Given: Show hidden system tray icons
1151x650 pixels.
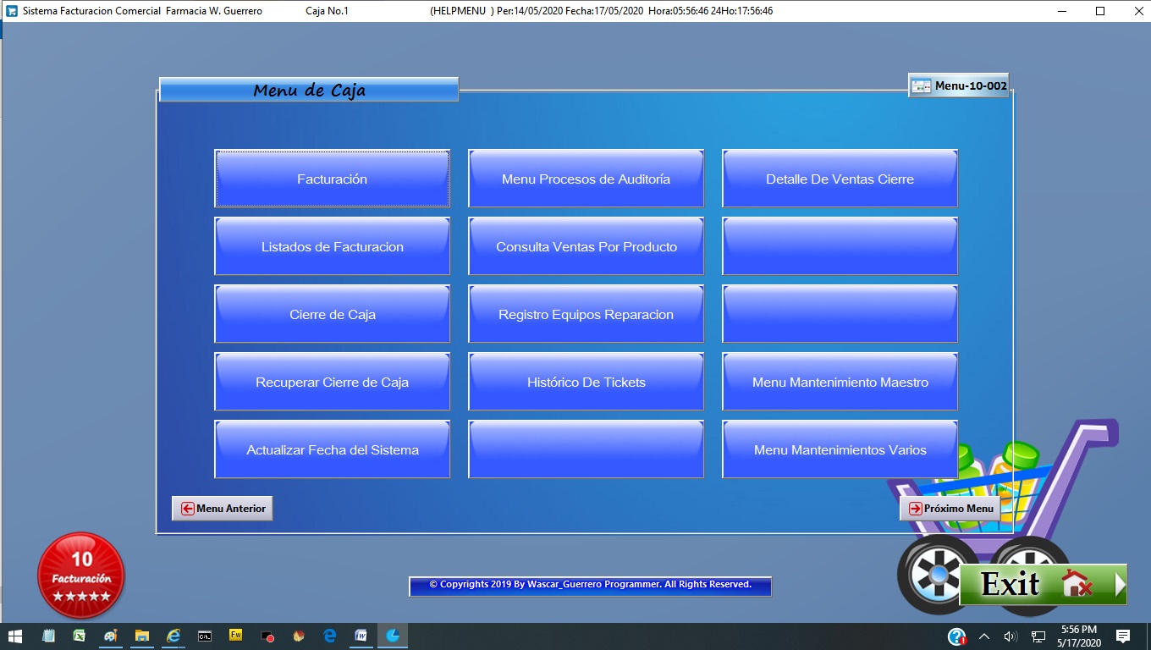Looking at the screenshot, I should pos(983,636).
